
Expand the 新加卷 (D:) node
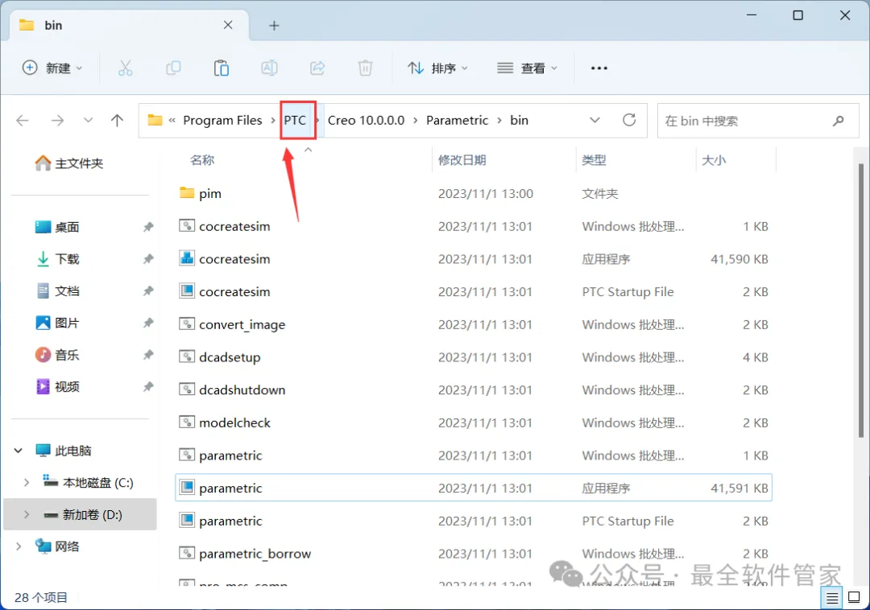click(x=26, y=515)
